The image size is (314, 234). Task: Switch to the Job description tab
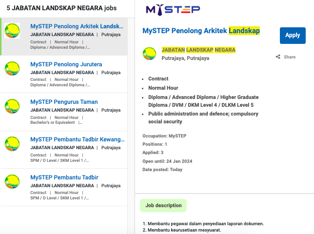coord(163,205)
